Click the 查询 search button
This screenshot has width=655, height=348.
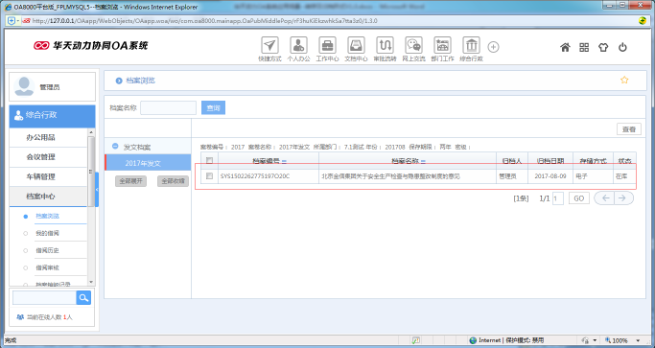coord(214,107)
